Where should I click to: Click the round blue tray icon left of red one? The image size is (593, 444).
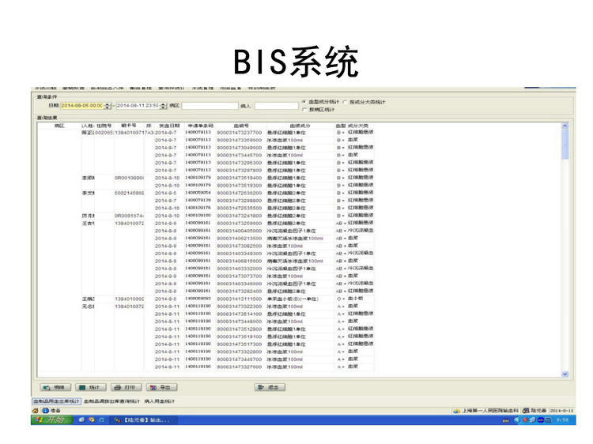click(x=517, y=420)
